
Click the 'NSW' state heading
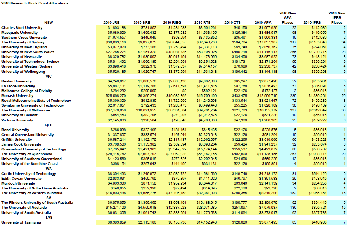49,23
